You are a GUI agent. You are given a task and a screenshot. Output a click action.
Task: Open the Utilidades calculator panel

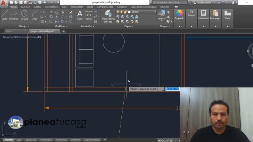click(x=204, y=15)
